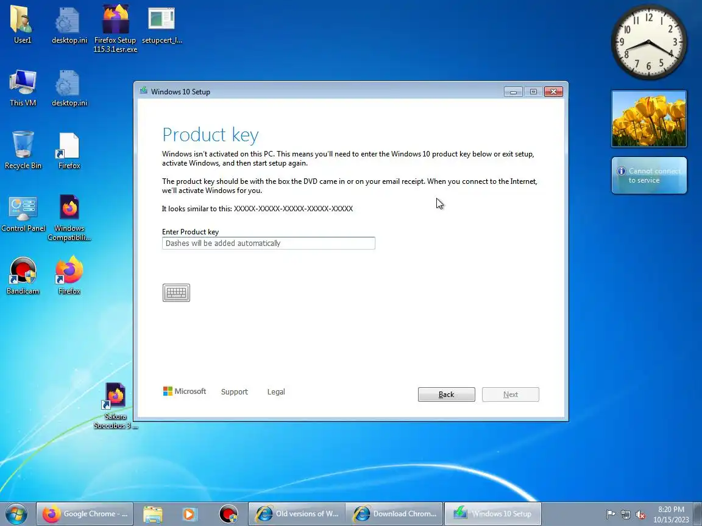This screenshot has height=526, width=702.
Task: Click the Cannot connect to service gadget
Action: [649, 175]
